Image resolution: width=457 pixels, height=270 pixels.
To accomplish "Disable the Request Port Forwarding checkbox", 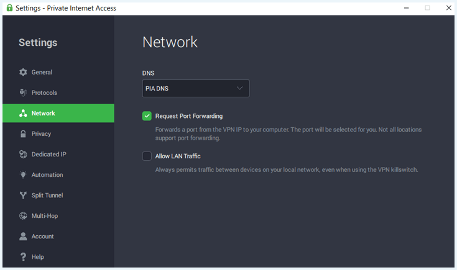I will (147, 116).
